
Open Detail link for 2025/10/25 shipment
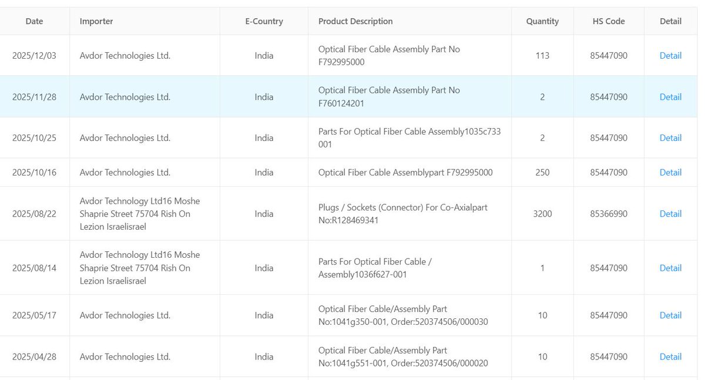point(670,138)
